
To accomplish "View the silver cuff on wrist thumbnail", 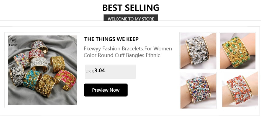I will [x=198, y=51].
